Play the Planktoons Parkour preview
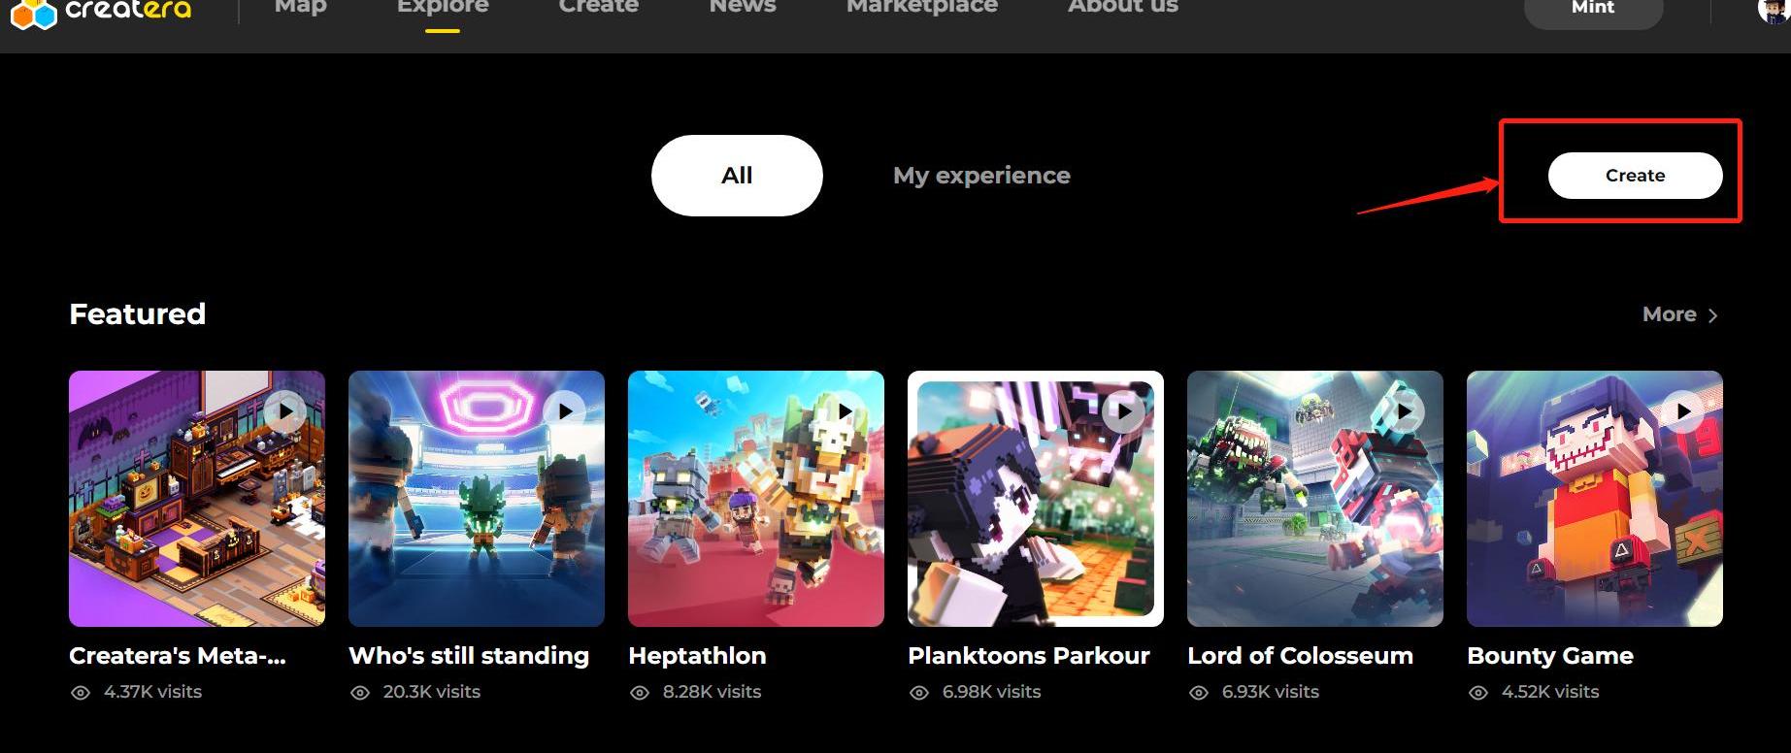The width and height of the screenshot is (1791, 753). (x=1124, y=411)
